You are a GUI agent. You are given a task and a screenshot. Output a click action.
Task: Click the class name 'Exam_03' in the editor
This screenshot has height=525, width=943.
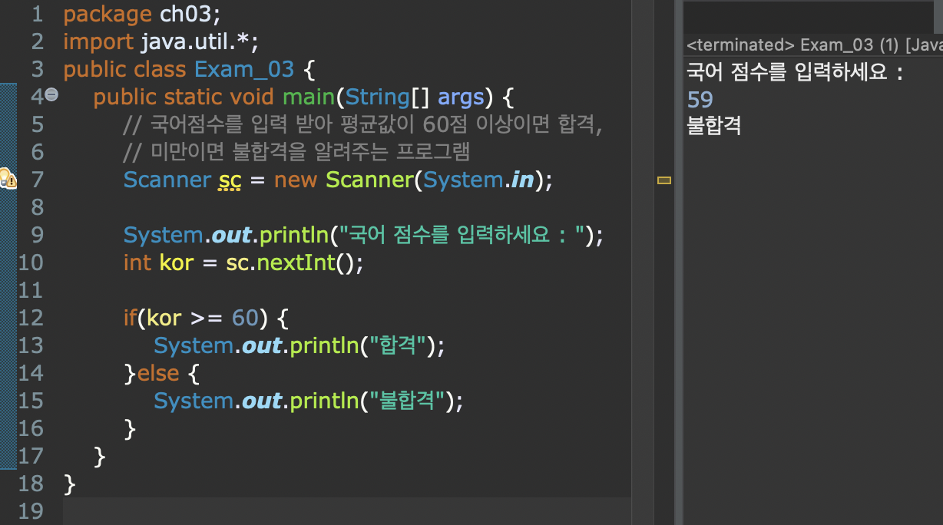pos(244,69)
